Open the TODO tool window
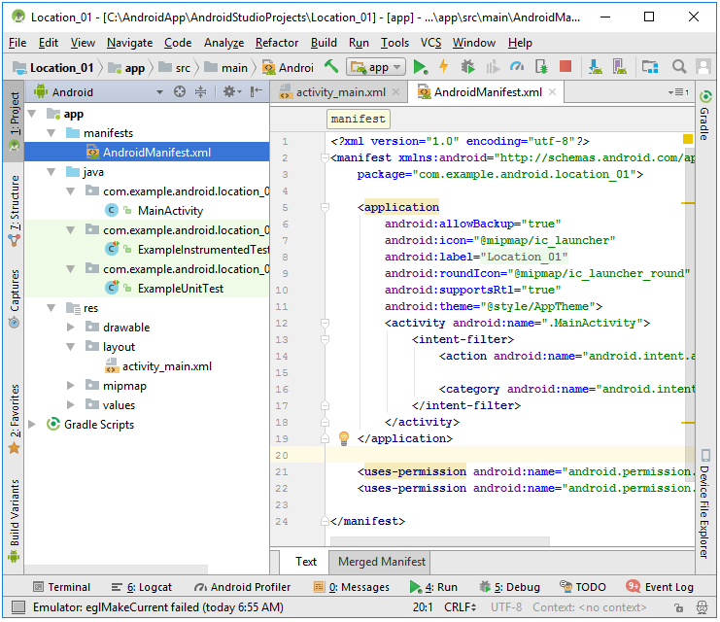This screenshot has width=720, height=622. coord(583,587)
